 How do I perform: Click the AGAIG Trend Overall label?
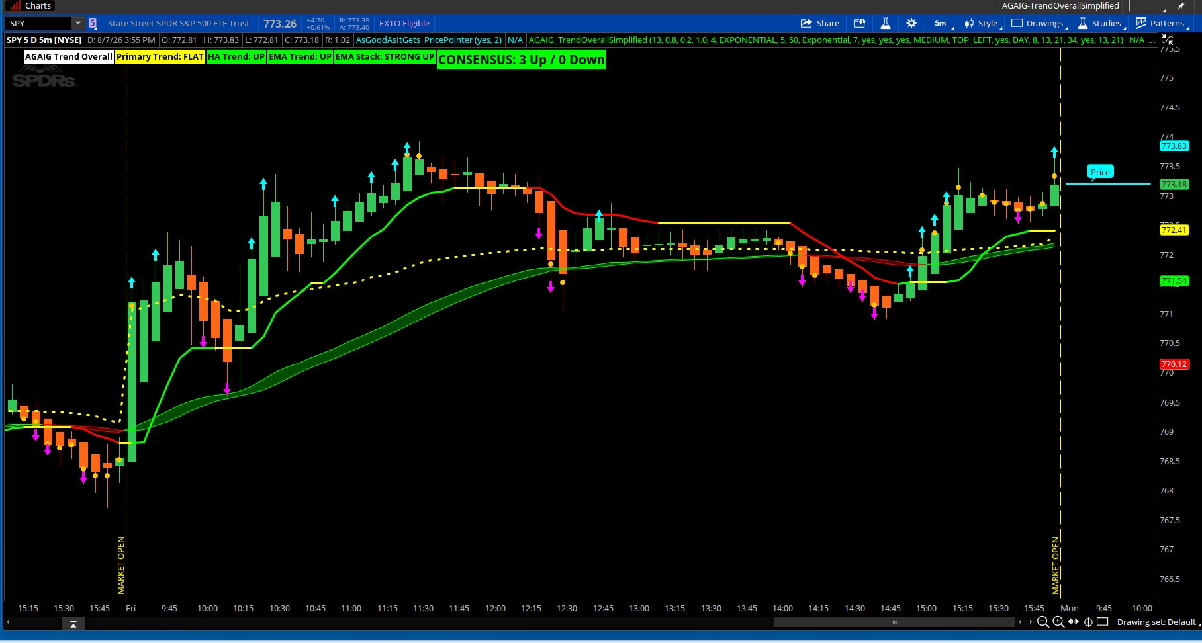coord(69,56)
